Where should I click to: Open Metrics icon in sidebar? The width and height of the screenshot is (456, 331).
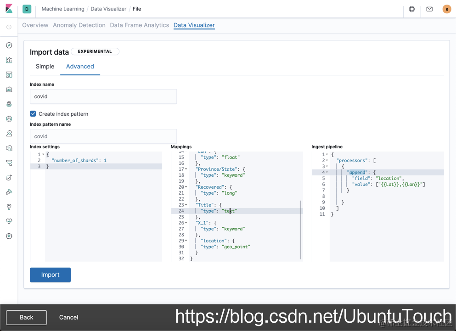coord(9,134)
